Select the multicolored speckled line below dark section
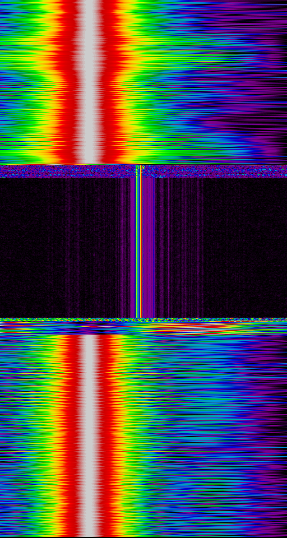 click(x=143, y=319)
